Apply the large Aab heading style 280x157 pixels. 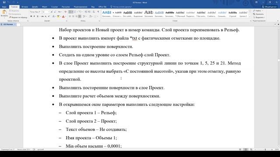click(x=149, y=14)
